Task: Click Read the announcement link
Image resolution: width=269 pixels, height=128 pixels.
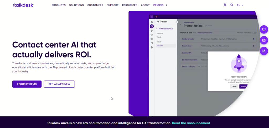Action: click(x=191, y=123)
